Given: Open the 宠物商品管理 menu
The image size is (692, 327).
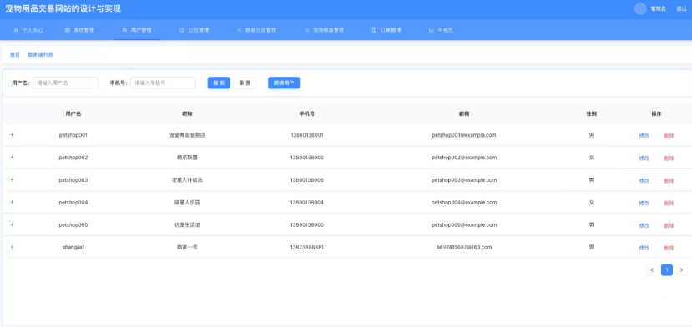Looking at the screenshot, I should coord(324,30).
